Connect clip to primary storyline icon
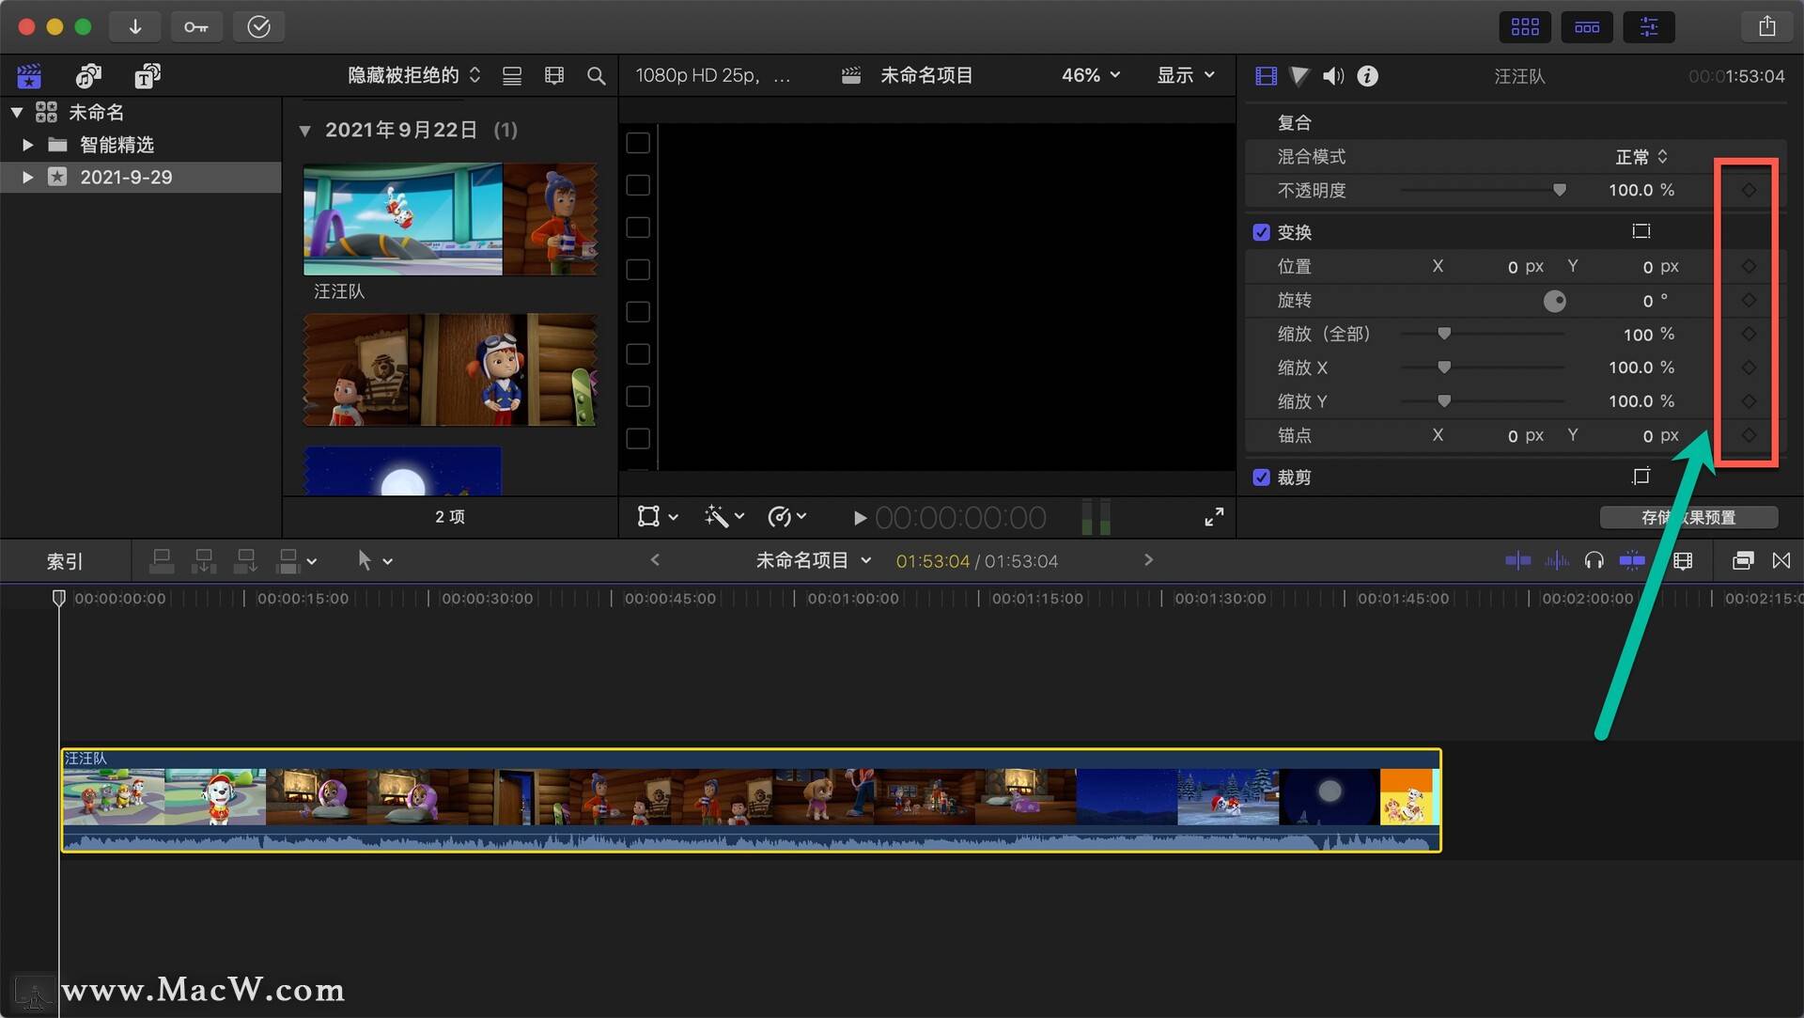Screen dimensions: 1804x1018 (162, 561)
